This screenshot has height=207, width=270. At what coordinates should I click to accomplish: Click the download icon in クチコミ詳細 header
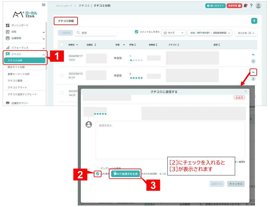pos(254,21)
